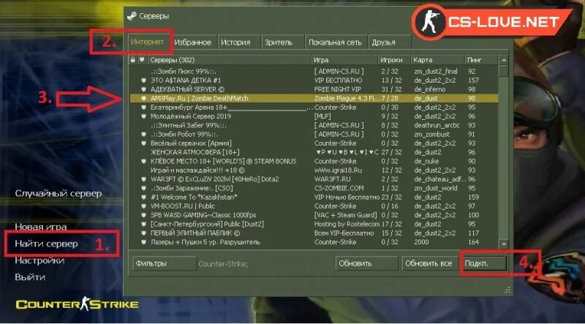This screenshot has width=585, height=324.
Task: Click map name deathrun_arctic
Action: (437, 125)
